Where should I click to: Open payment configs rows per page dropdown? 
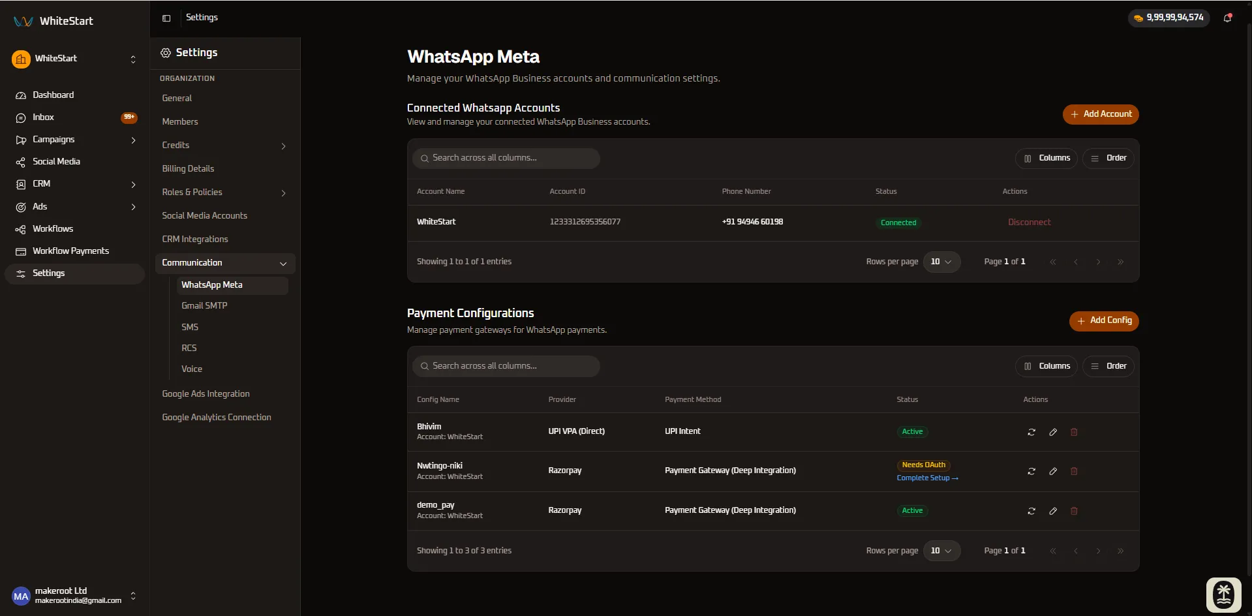click(x=941, y=551)
